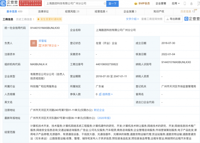Click 登记机关 value 广州市天河区市场监督管理局
Viewport: 200px width, 143px height.
pos(178,86)
